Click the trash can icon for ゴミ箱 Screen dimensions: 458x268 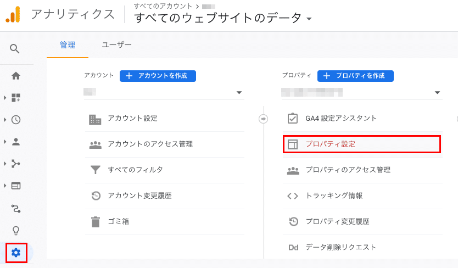tap(96, 222)
